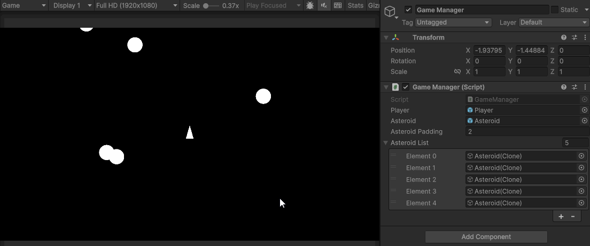Open object picker for Element 0
Image resolution: width=590 pixels, height=246 pixels.
tap(581, 156)
